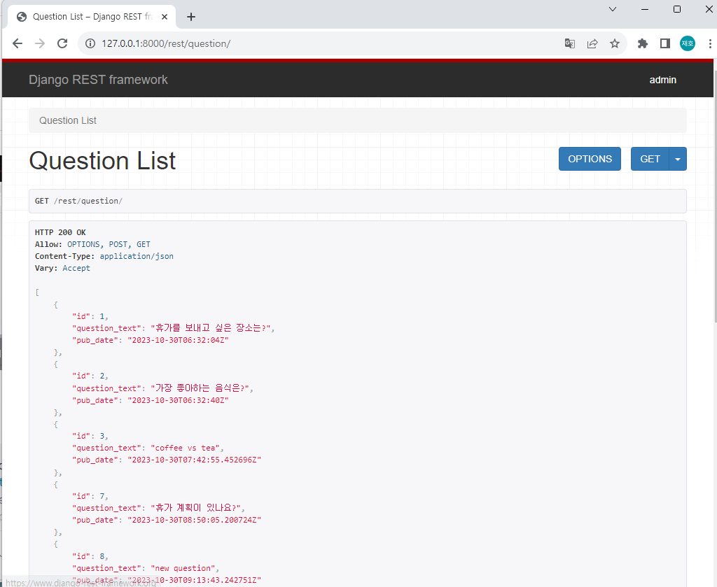Open the Chrome profile avatar
This screenshot has width=717, height=587.
click(688, 43)
